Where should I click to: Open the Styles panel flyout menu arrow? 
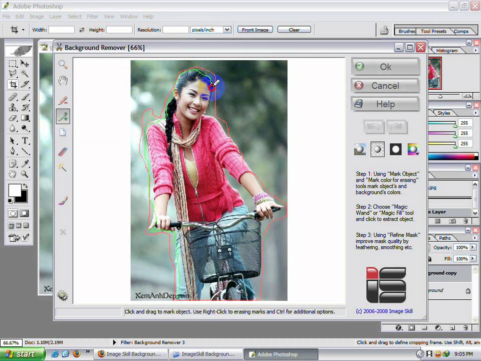pos(475,113)
